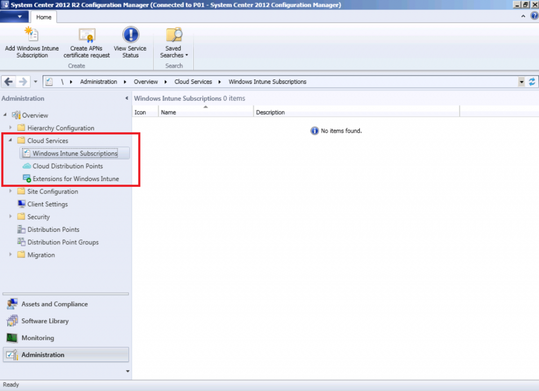Open Saved Searches dropdown
539x391 pixels.
173,43
